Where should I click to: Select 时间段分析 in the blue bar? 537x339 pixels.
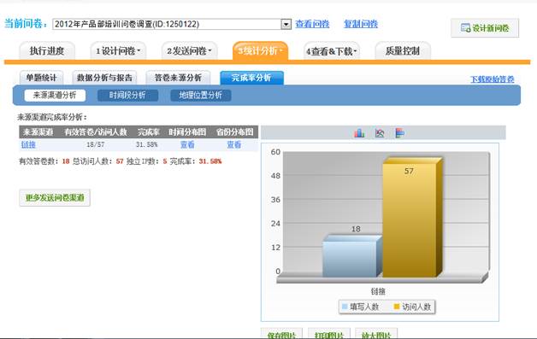(x=127, y=95)
